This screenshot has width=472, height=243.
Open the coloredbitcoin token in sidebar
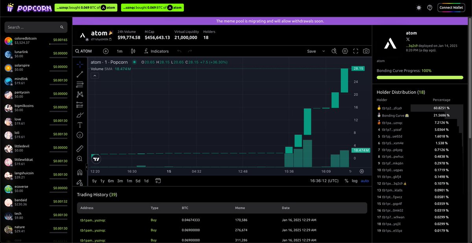coord(36,40)
